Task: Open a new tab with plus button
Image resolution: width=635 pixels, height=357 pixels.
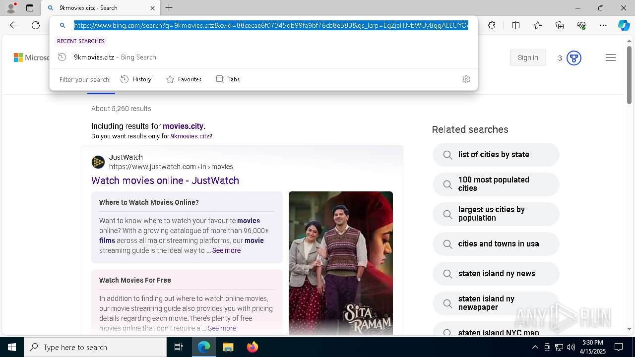Action: point(169,8)
